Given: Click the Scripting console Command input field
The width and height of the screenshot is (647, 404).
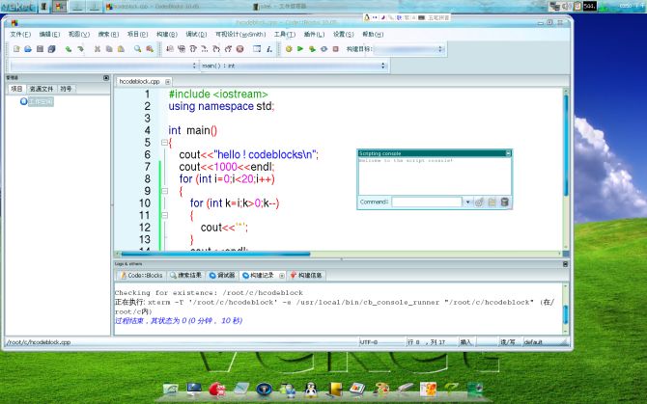Looking at the screenshot, I should pyautogui.click(x=426, y=202).
